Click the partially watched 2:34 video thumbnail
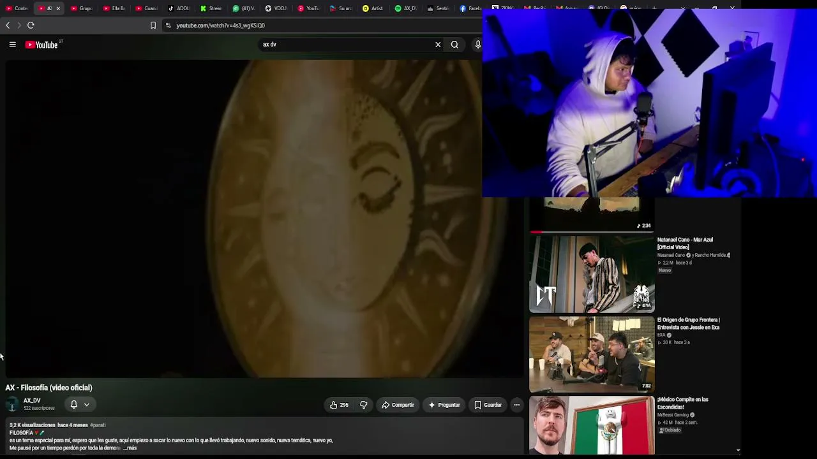 [x=592, y=214]
